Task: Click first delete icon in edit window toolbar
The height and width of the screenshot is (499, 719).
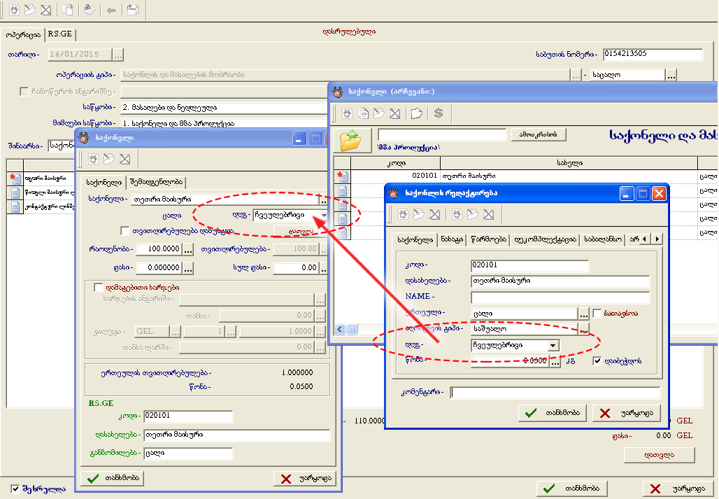Action: (435, 214)
